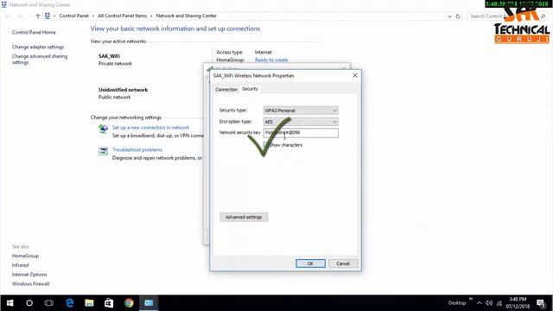
Task: Click the Unidentified network label
Action: tap(123, 90)
